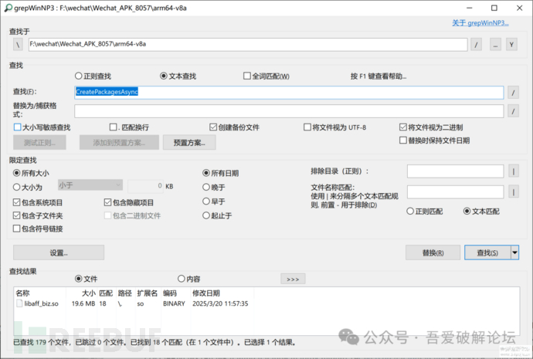Screen dimensions: 533x359
Task: Open the size comparison combo box
Action: coord(90,185)
